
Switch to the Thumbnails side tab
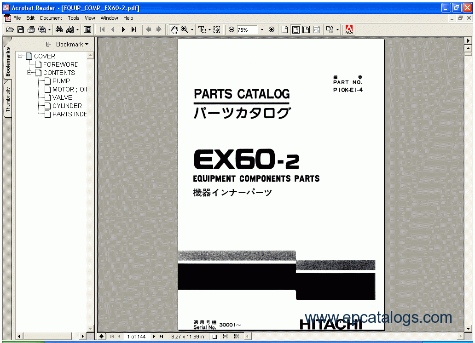pyautogui.click(x=7, y=100)
